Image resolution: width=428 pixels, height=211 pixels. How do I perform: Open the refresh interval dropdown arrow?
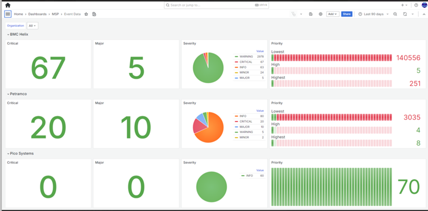click(x=413, y=14)
